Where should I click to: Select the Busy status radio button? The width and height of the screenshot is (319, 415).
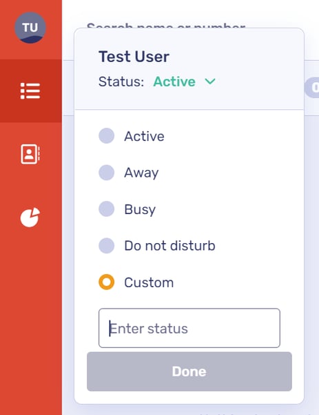click(106, 209)
